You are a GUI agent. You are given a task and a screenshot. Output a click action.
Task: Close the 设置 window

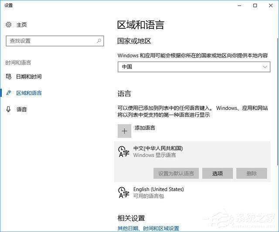(x=271, y=6)
